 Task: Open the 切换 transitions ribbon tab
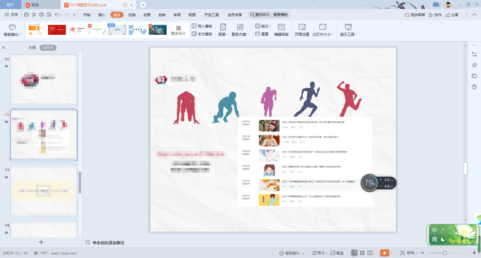[132, 15]
